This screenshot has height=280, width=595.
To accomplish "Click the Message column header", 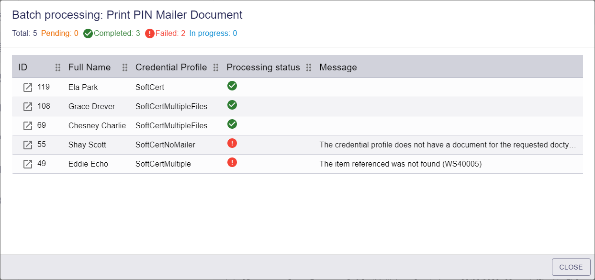I will coord(338,67).
